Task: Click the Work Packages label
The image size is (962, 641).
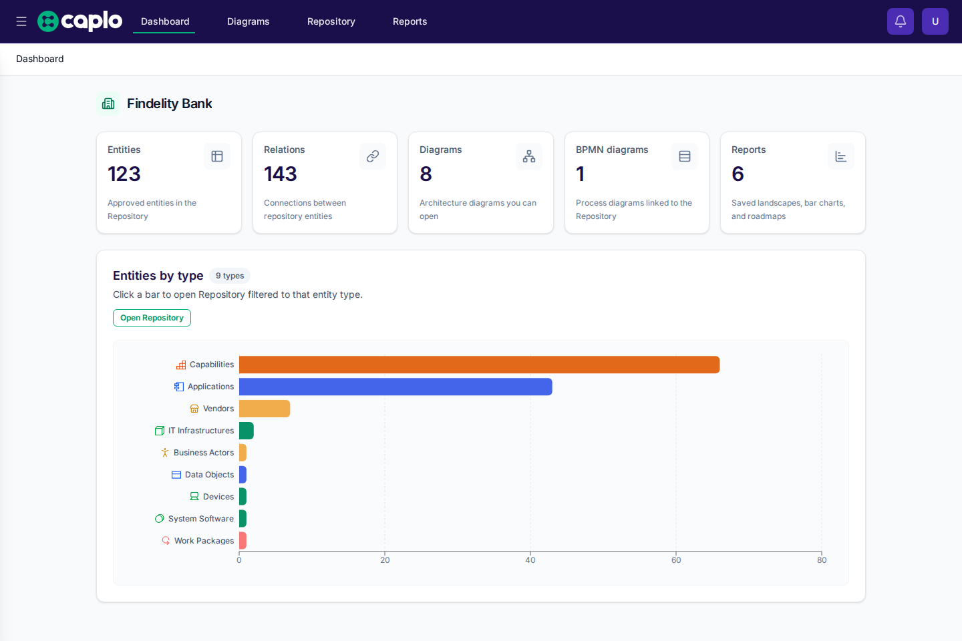Action: tap(204, 541)
